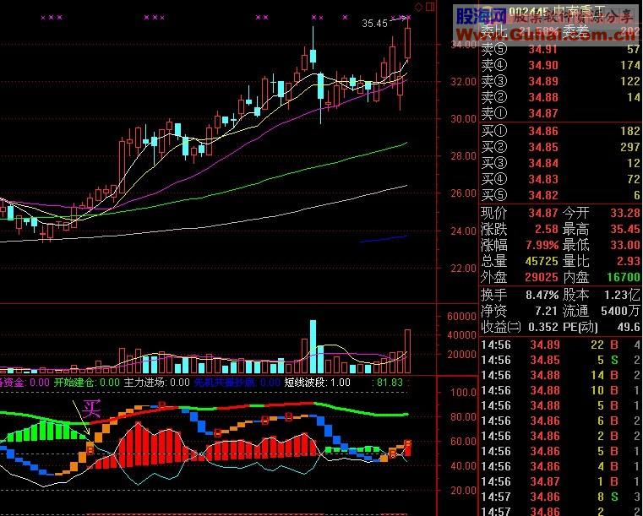Select the 买② row at 34.85
Viewport: 643px width, 516px height.
point(560,147)
